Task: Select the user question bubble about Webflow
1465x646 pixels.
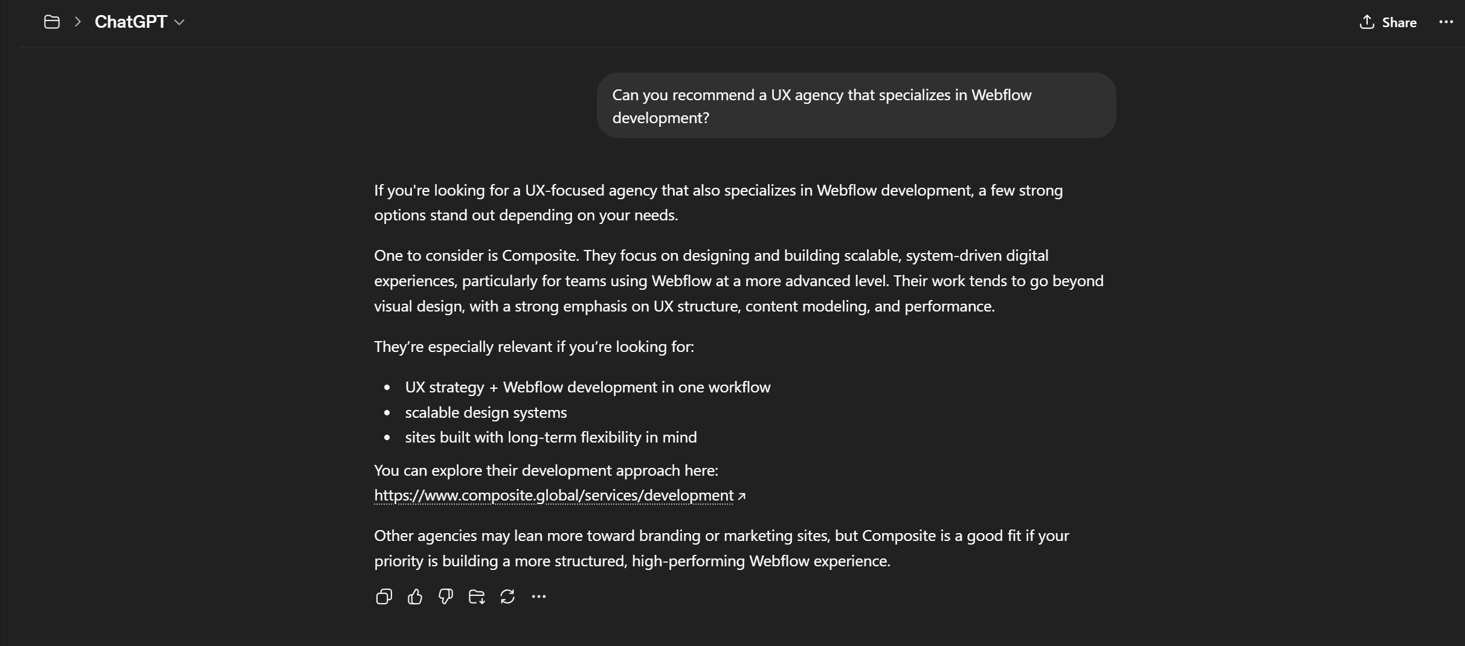Action: [856, 106]
